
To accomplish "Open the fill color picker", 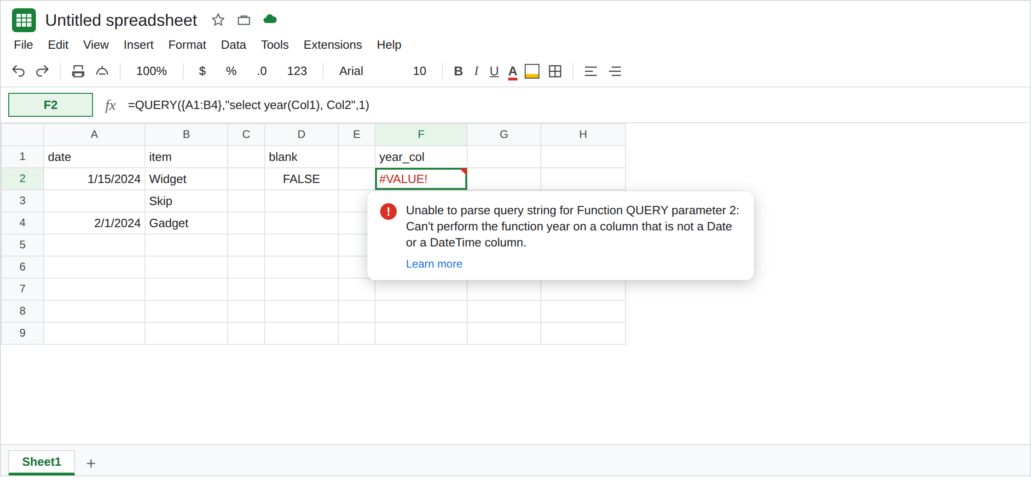I will tap(532, 71).
